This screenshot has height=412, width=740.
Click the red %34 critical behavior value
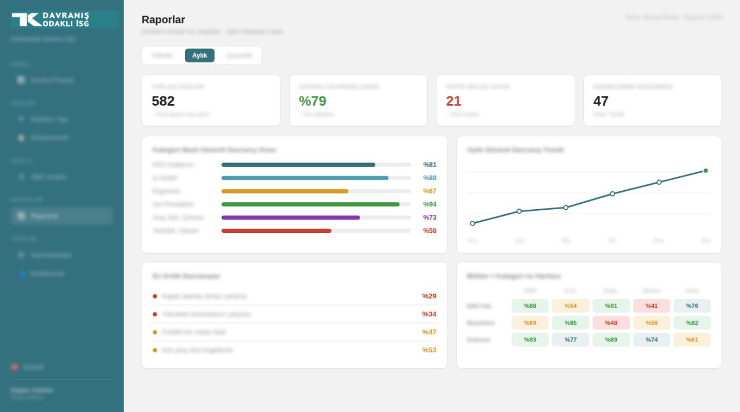tap(429, 314)
